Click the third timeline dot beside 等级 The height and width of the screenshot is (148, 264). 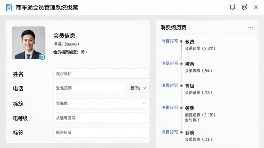[181, 86]
